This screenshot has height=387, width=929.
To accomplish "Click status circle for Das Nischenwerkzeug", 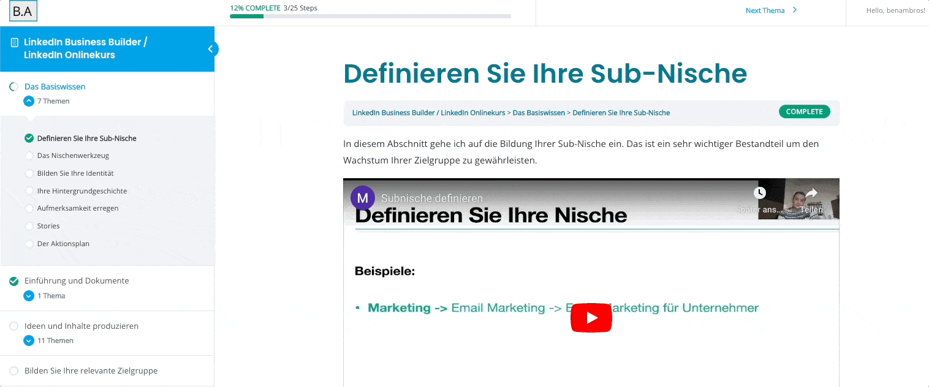I will point(29,156).
